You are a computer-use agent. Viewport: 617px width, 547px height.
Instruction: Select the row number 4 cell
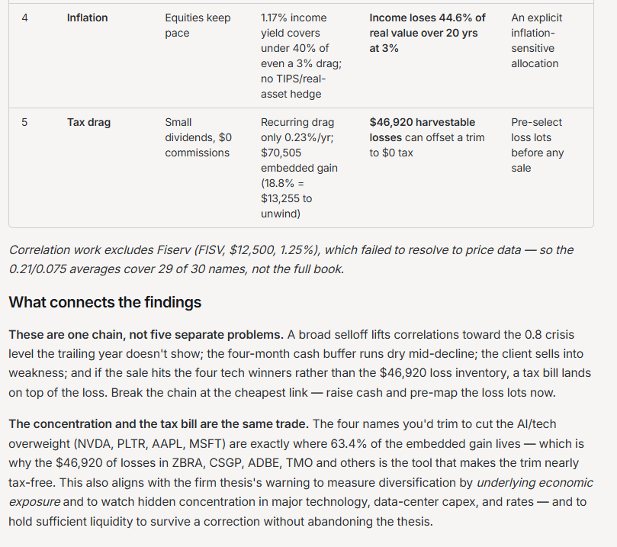point(24,18)
